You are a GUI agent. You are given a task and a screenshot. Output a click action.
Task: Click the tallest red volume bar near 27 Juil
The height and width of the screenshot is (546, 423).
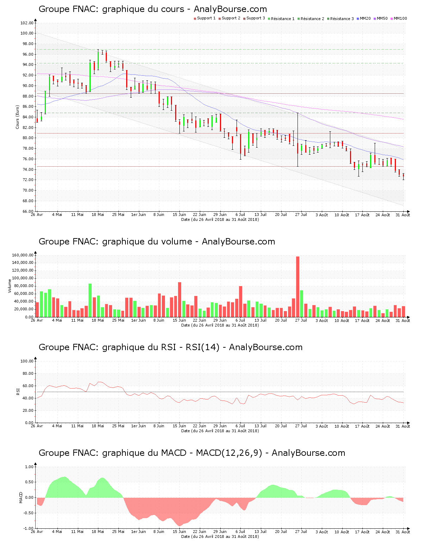(298, 287)
